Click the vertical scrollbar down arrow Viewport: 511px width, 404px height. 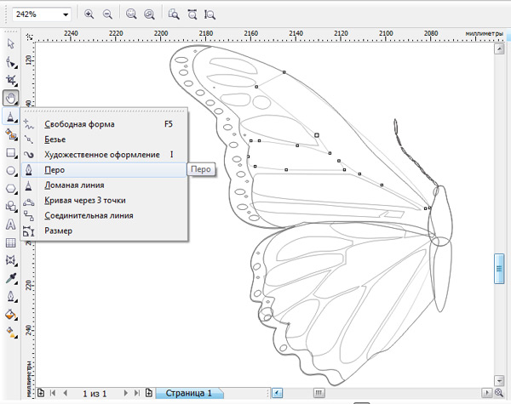[499, 380]
